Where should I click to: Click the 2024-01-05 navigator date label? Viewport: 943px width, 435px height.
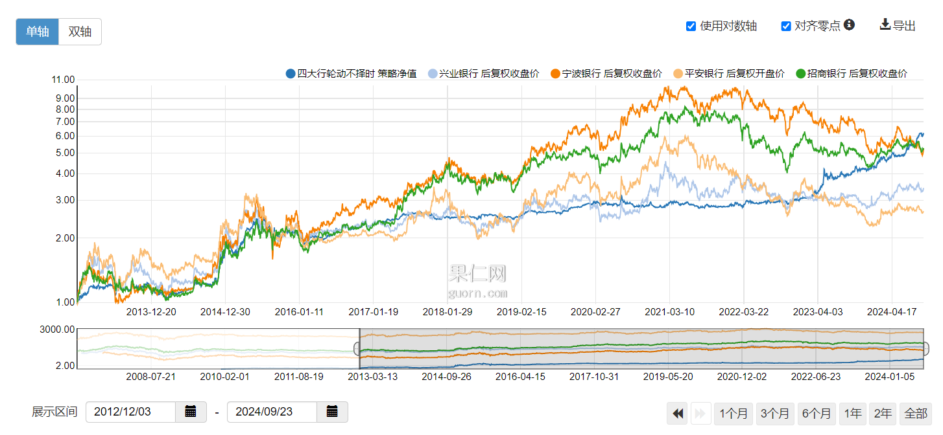(890, 376)
